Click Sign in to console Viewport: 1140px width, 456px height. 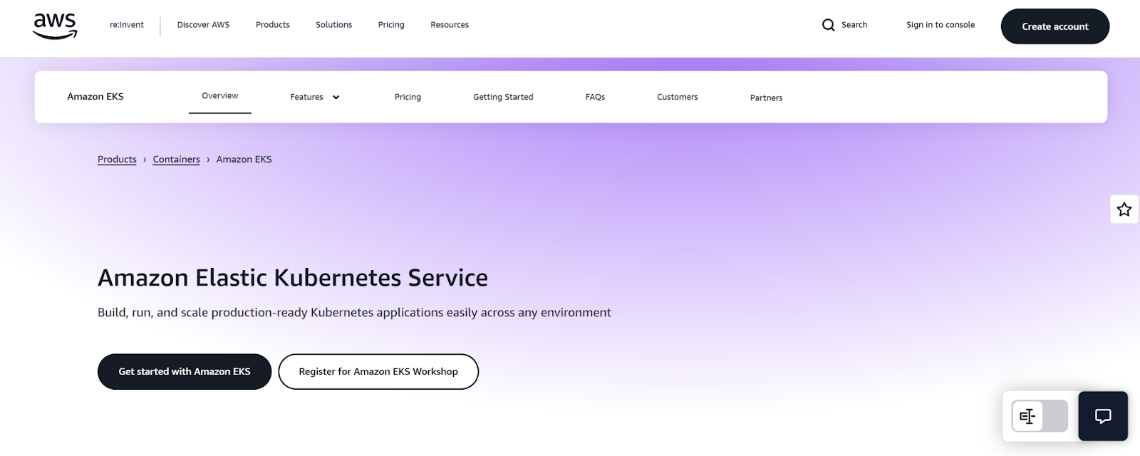[940, 25]
